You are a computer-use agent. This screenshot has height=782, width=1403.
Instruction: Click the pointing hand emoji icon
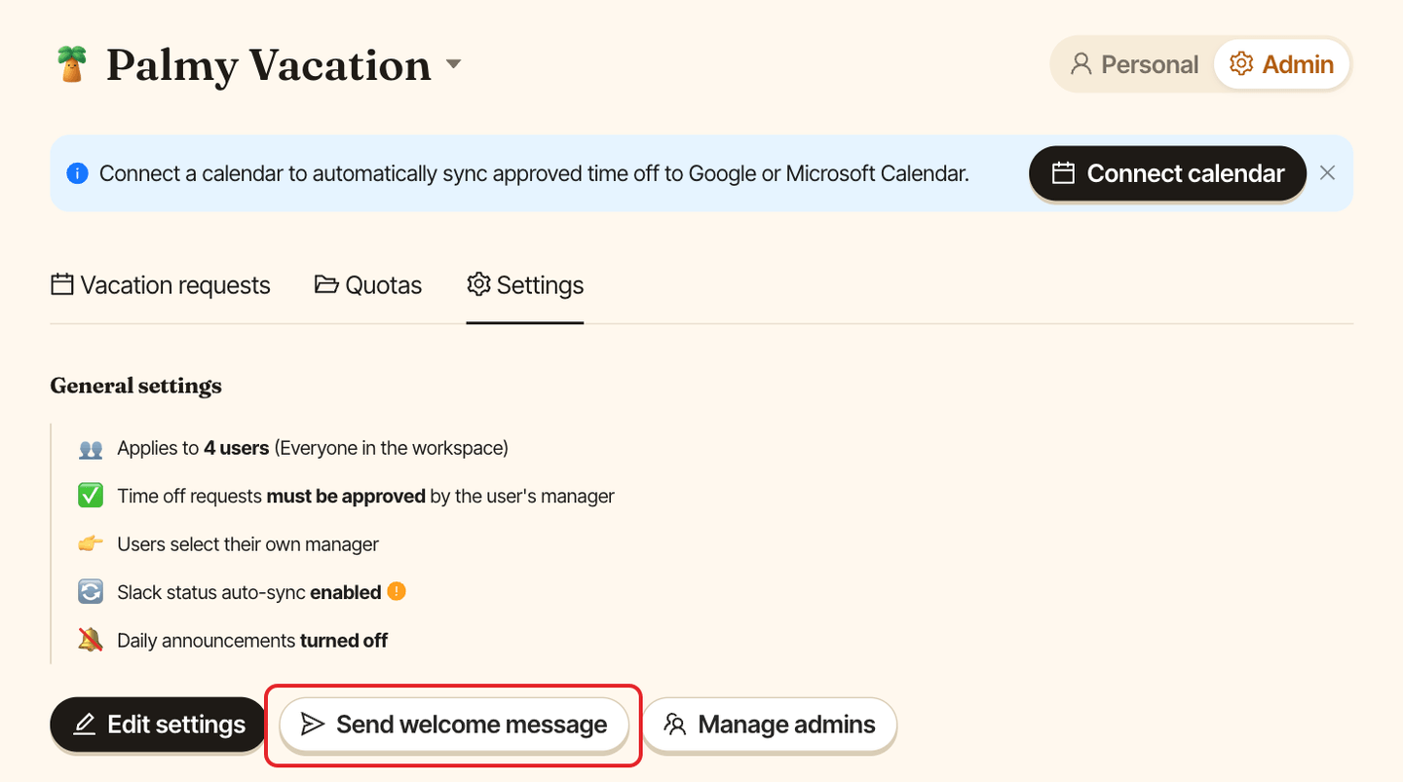pos(91,543)
